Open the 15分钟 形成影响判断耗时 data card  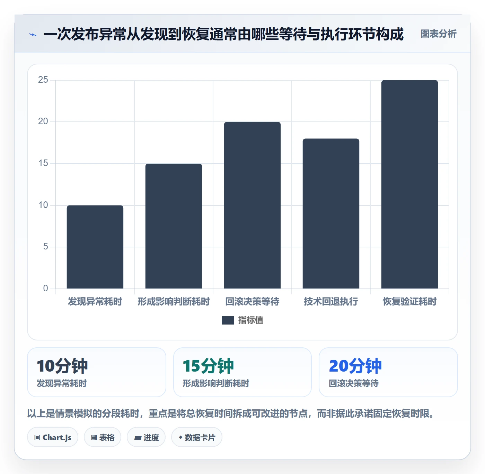242,372
